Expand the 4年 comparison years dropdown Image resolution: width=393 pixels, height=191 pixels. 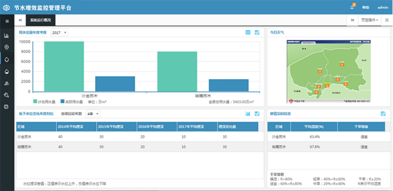(92, 113)
